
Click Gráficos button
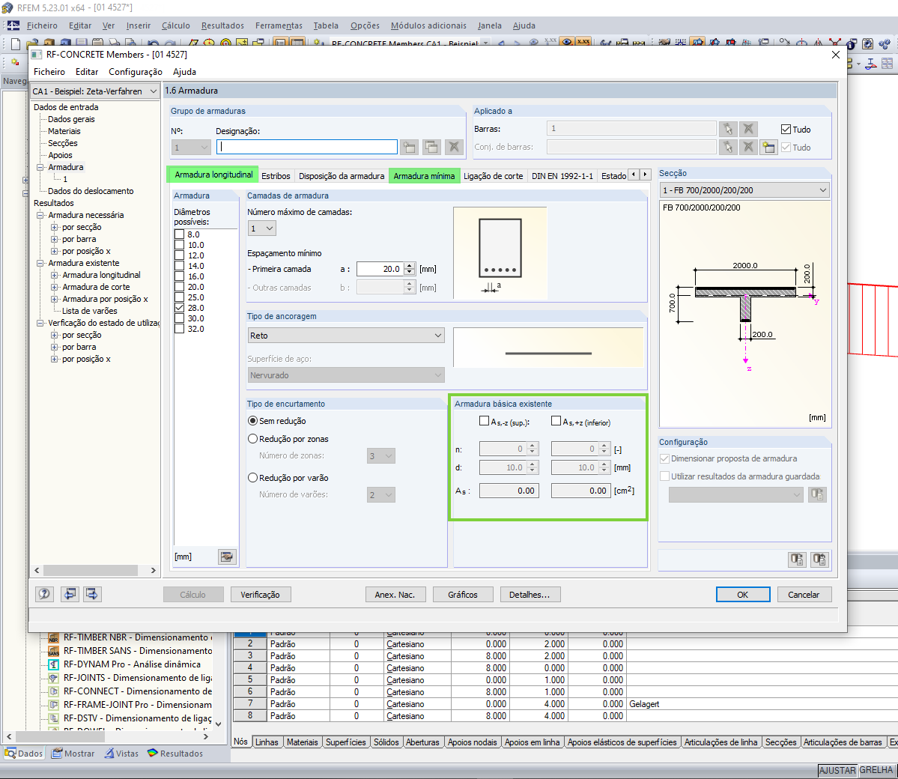click(x=463, y=595)
